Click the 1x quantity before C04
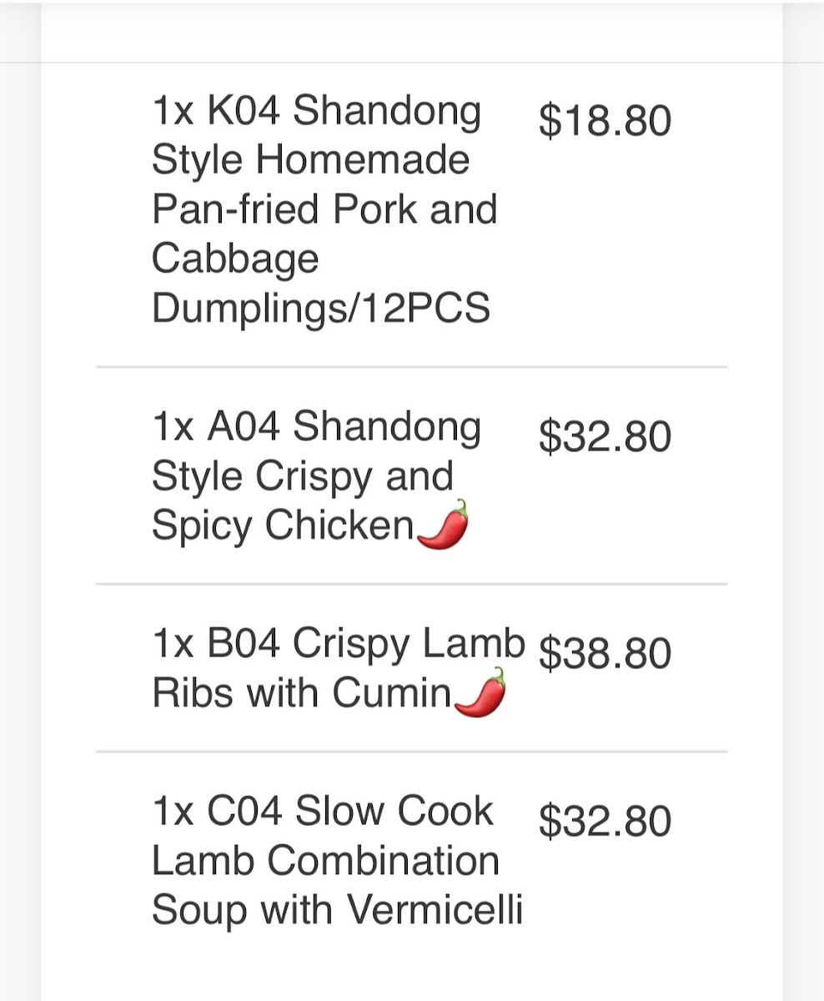The image size is (824, 1001). point(173,812)
